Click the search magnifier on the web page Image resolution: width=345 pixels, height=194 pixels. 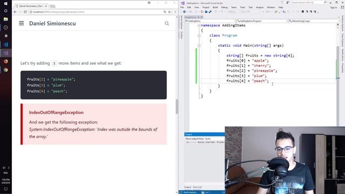pos(167,23)
